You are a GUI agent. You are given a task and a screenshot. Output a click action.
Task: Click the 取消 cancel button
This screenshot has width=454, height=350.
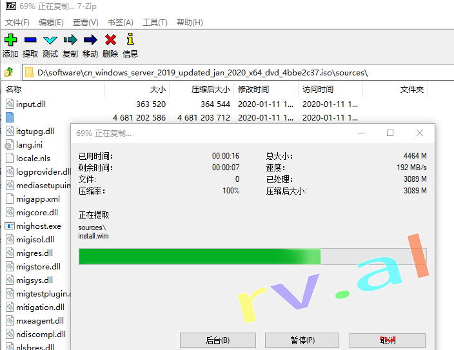click(x=388, y=340)
